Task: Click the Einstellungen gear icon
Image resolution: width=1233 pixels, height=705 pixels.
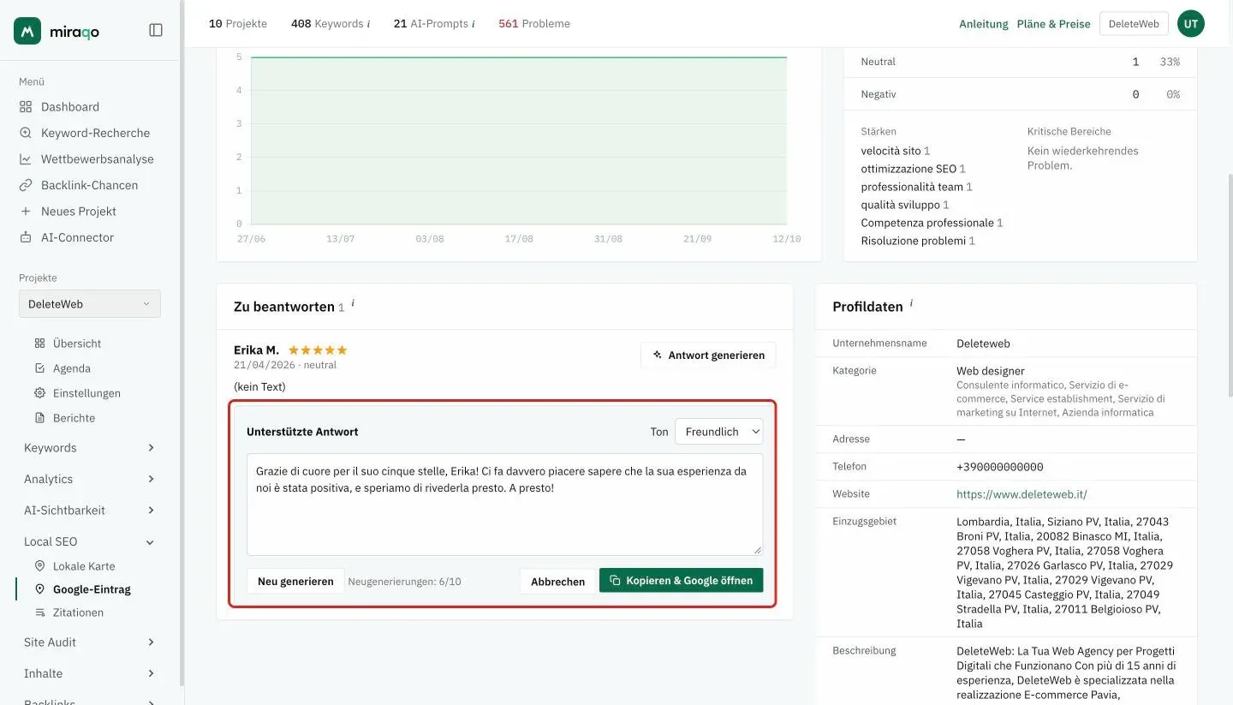Action: coord(39,393)
